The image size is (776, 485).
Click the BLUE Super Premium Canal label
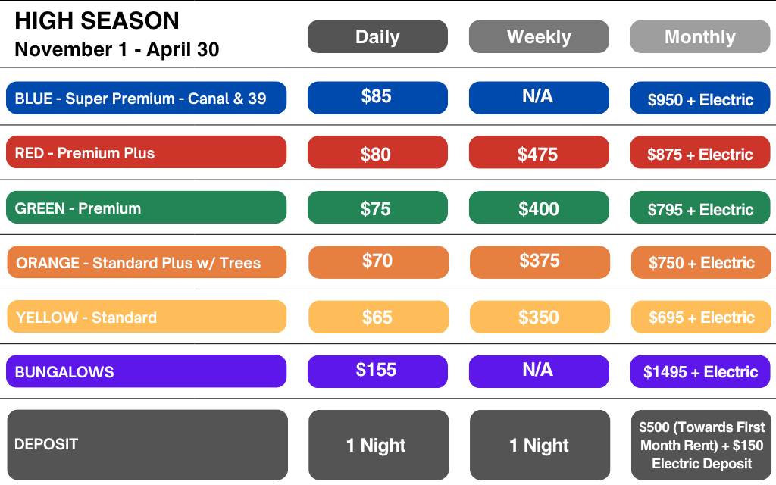pyautogui.click(x=146, y=99)
